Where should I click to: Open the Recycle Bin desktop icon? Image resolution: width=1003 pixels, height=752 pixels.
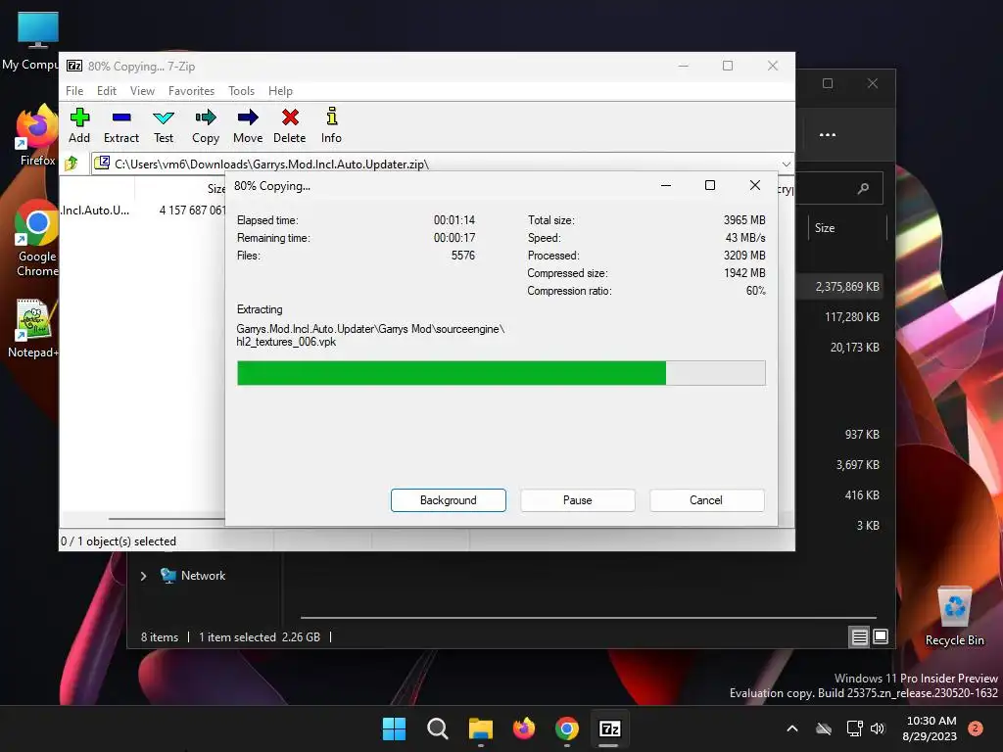(x=954, y=617)
